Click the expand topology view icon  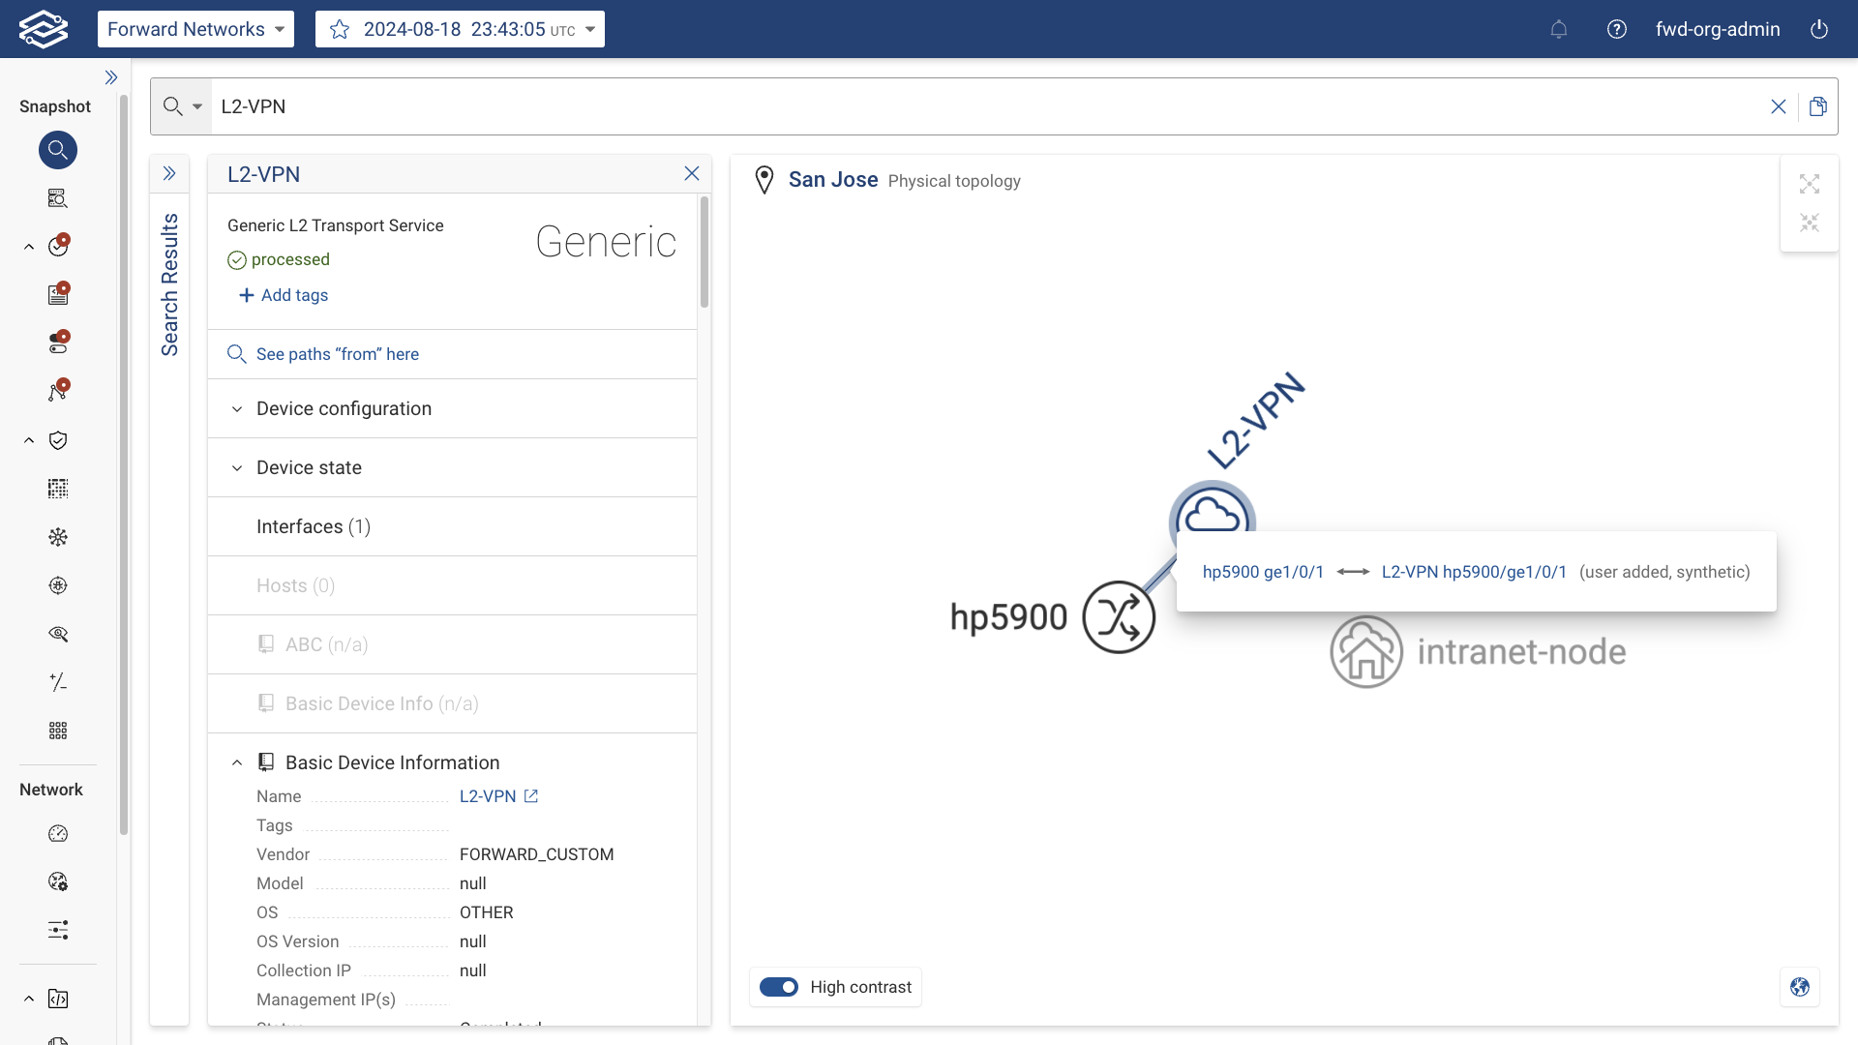[1809, 184]
